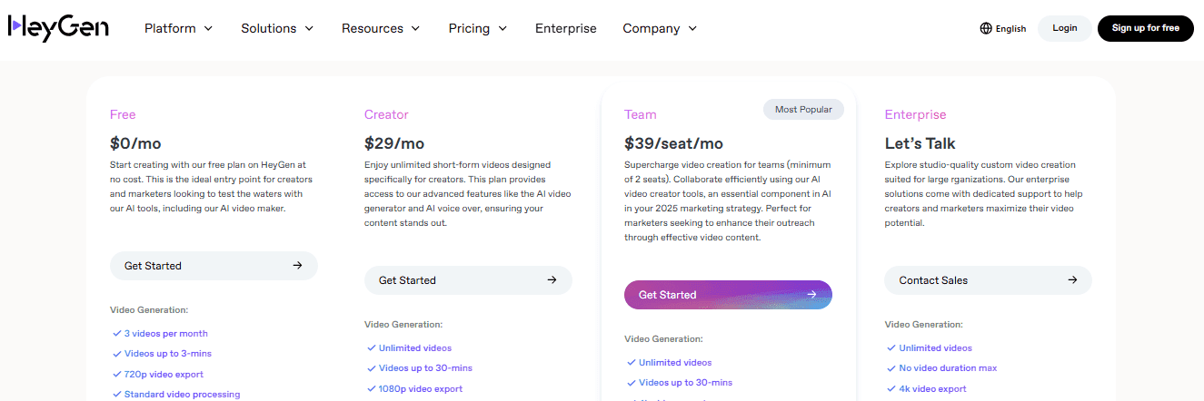Click Free plan Video Generation label
The width and height of the screenshot is (1204, 401).
pyautogui.click(x=149, y=310)
